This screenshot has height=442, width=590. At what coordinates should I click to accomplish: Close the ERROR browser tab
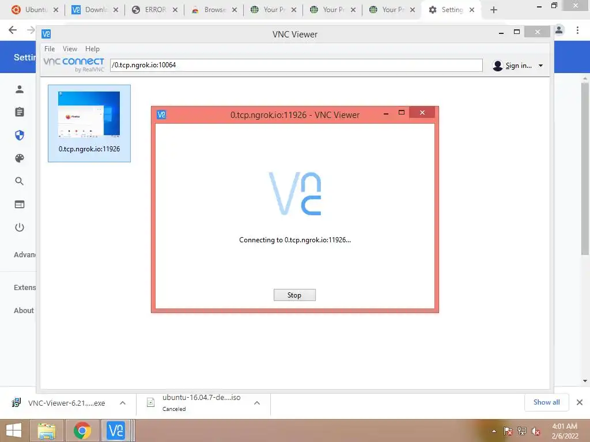tap(175, 10)
